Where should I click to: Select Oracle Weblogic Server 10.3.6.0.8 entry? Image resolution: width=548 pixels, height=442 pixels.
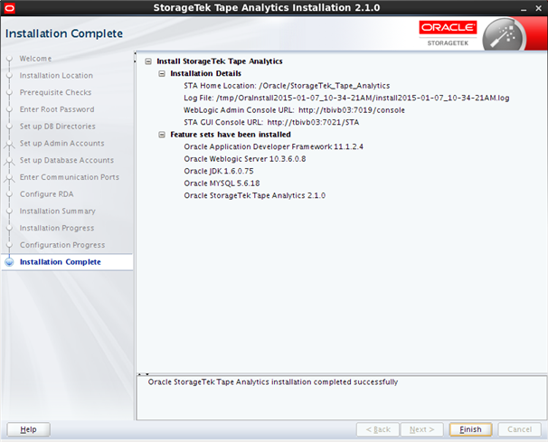tap(245, 159)
